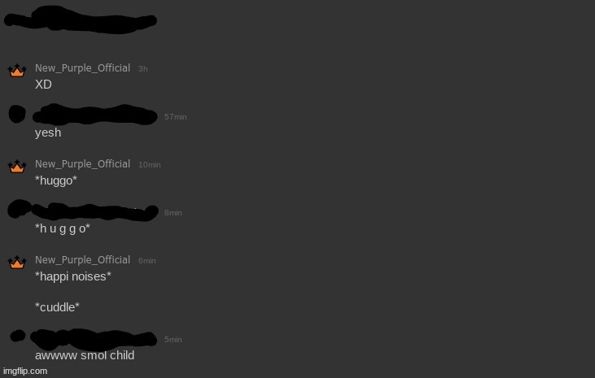Open New_Purple_Official profile above the XD message
The height and width of the screenshot is (378, 595).
82,67
